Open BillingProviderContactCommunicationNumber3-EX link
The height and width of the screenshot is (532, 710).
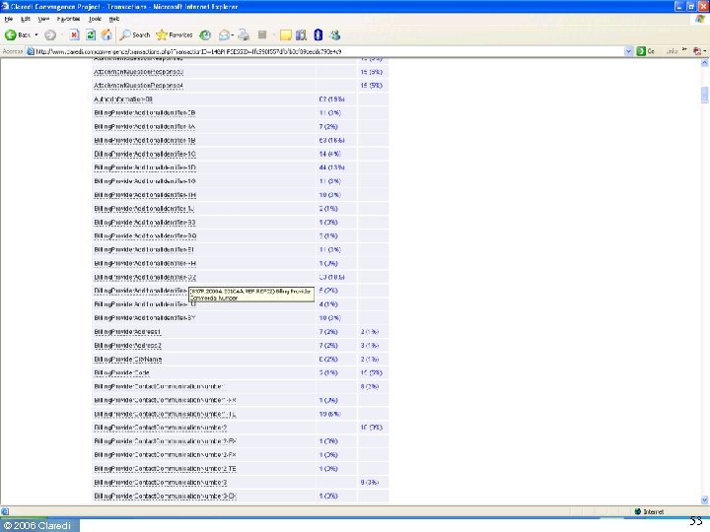[x=165, y=496]
